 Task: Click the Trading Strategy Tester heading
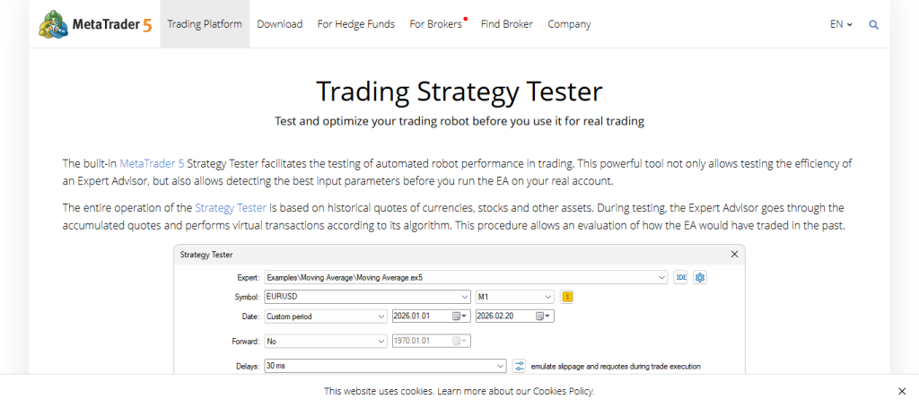[459, 91]
